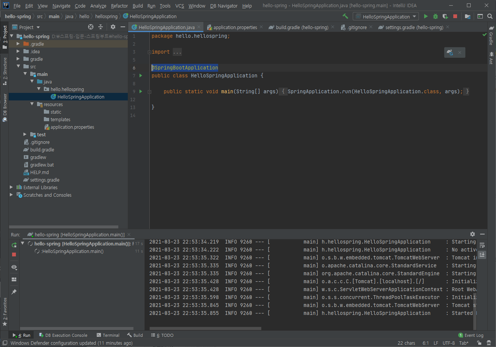Viewport: 496px width, 347px height.
Task: Collapse the hello-spring run tree node
Action: pos(23,244)
